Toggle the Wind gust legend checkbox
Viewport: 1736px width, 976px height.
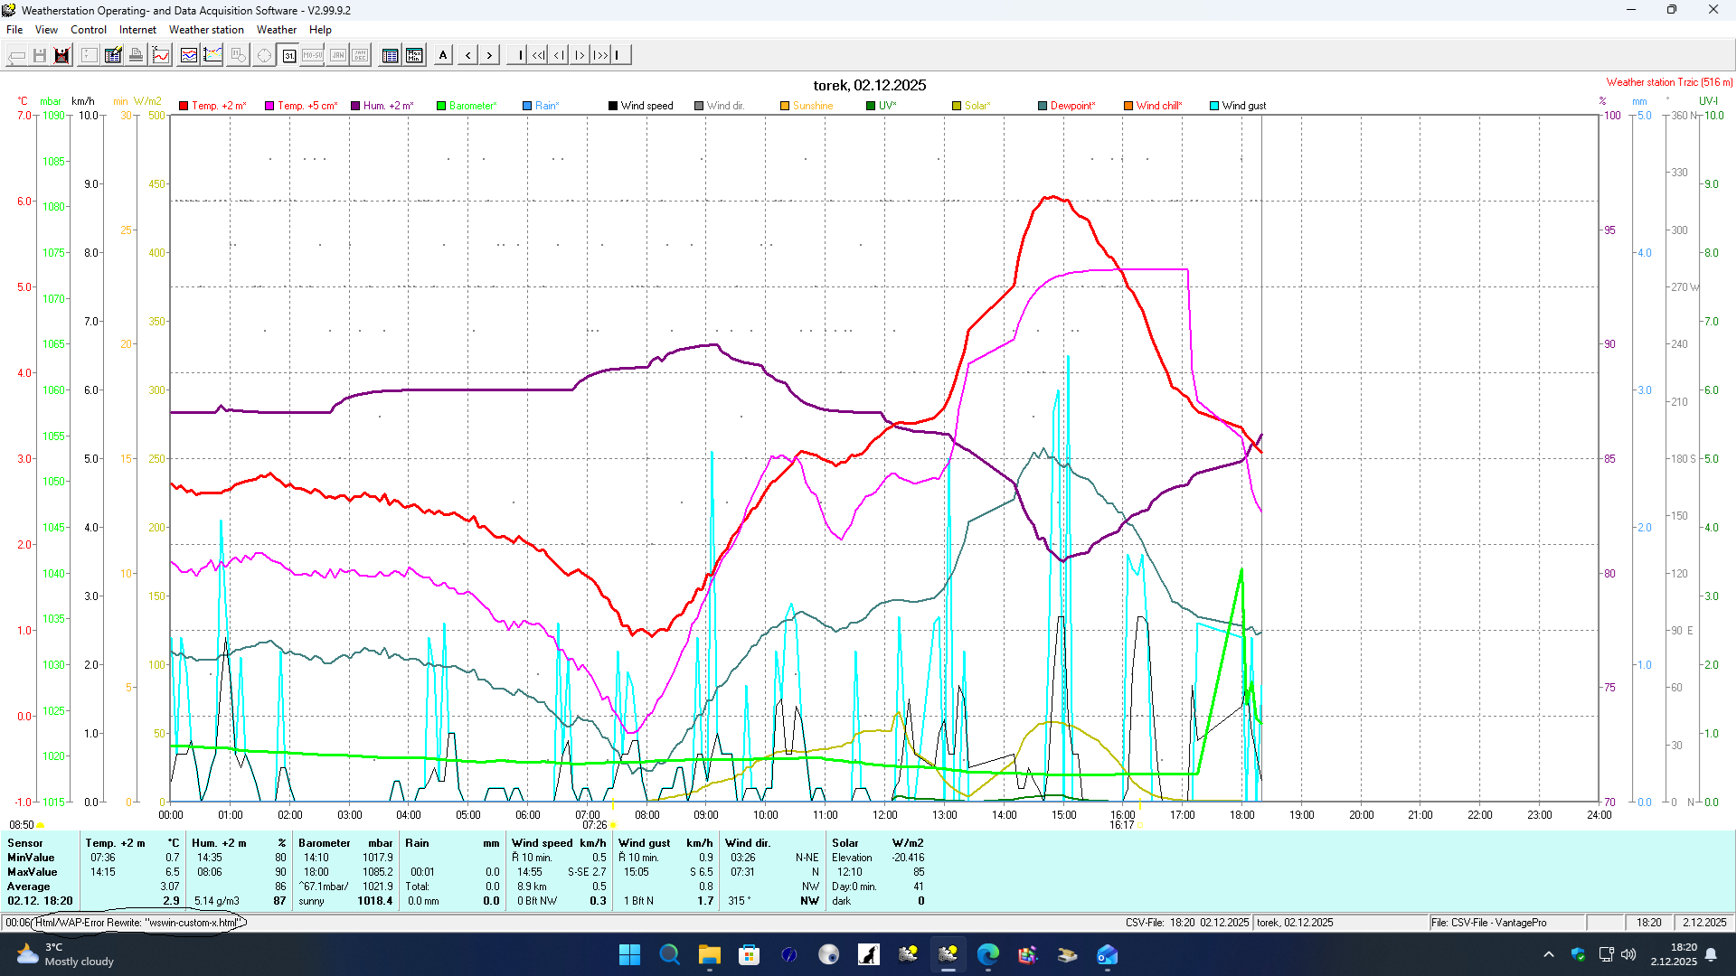coord(1214,106)
